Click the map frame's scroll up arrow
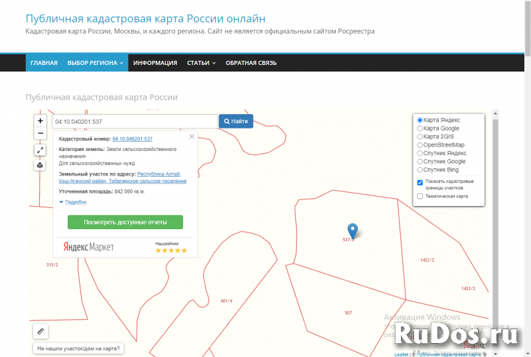The height and width of the screenshot is (357, 531). 495,114
